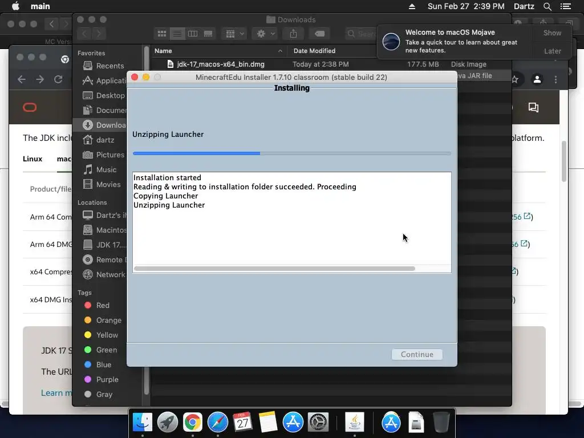Click the Finder Edit Tags toolbar button
This screenshot has height=438, width=584.
319,34
